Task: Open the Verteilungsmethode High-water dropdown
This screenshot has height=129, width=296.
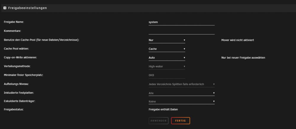Action: point(167,67)
